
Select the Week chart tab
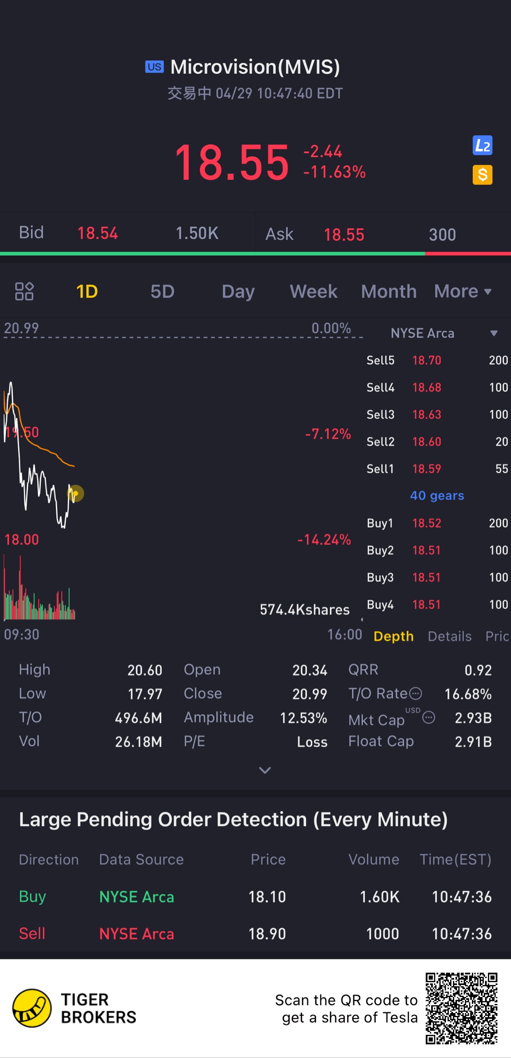click(313, 292)
